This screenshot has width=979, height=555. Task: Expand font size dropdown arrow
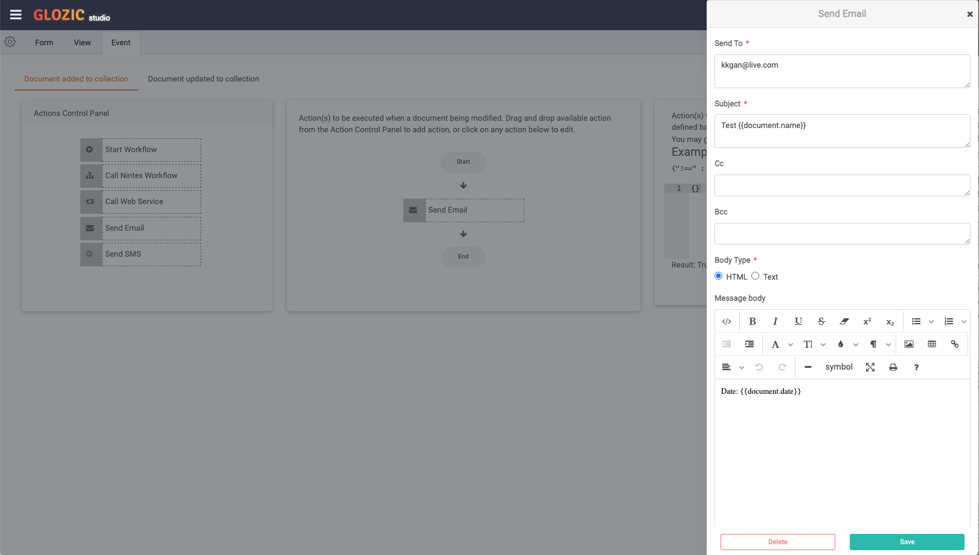coord(823,345)
